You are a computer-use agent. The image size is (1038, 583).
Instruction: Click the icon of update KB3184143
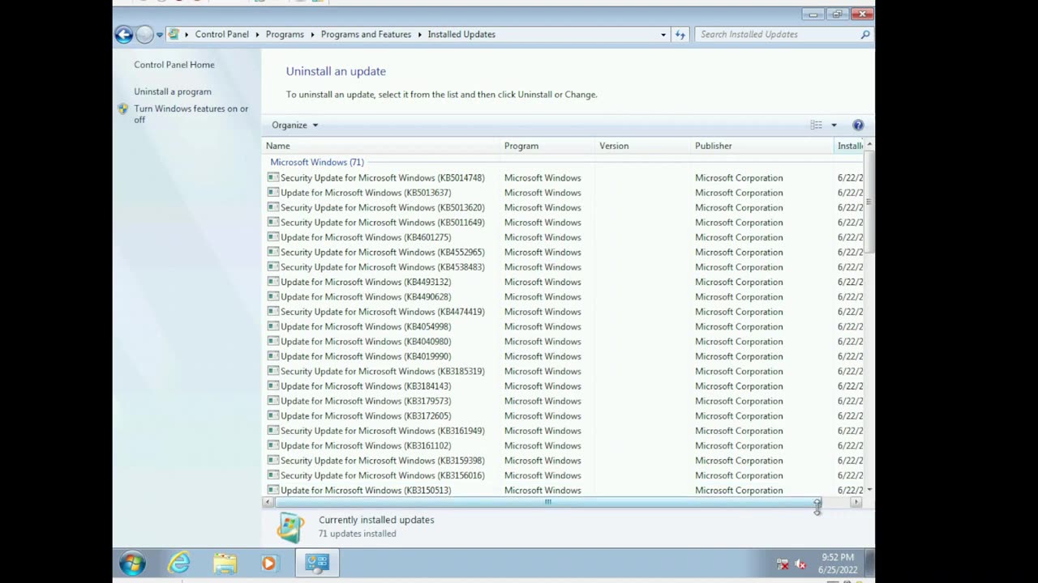pos(273,386)
